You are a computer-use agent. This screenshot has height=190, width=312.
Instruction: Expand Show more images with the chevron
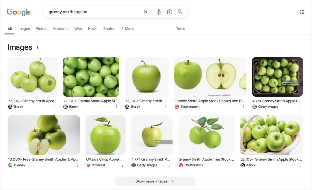pos(172,181)
